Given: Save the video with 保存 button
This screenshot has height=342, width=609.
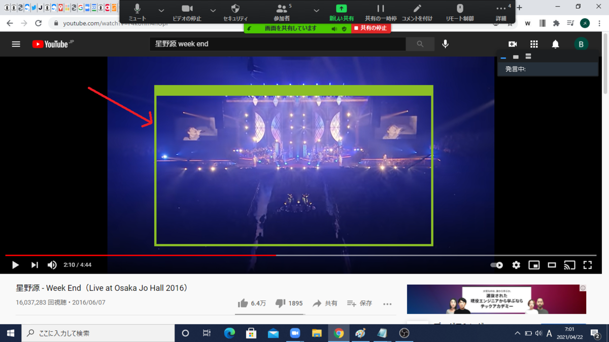Looking at the screenshot, I should (x=359, y=303).
